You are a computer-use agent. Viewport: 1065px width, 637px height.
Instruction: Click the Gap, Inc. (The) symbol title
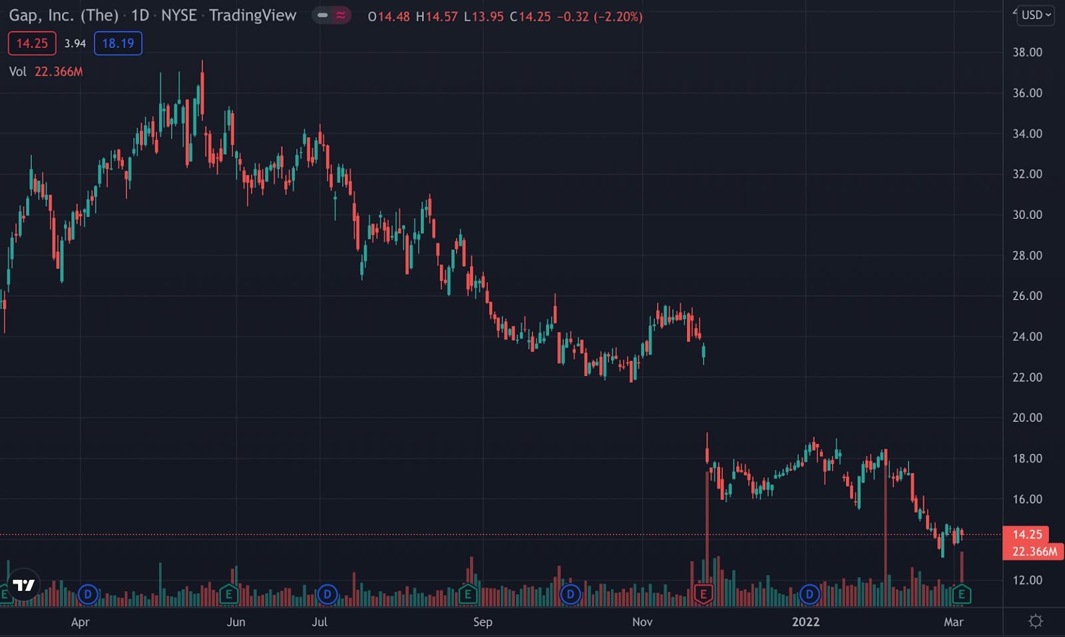tap(64, 15)
